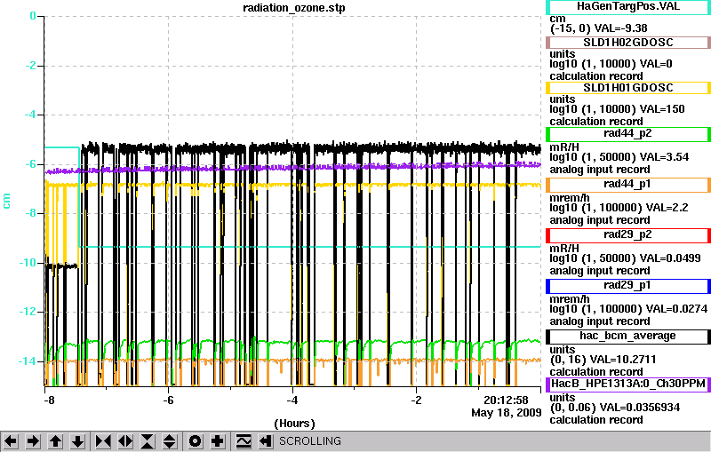Click the -14 tick label on y-axis

click(x=28, y=361)
